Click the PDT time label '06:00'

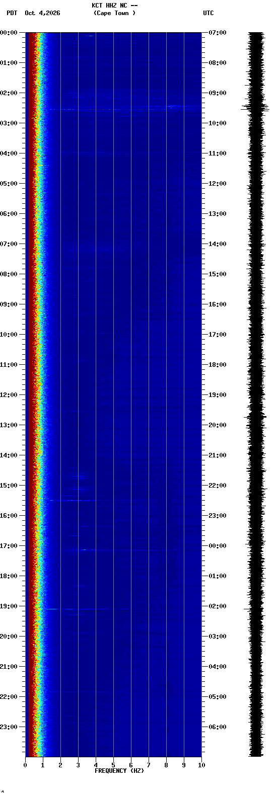(x=9, y=214)
